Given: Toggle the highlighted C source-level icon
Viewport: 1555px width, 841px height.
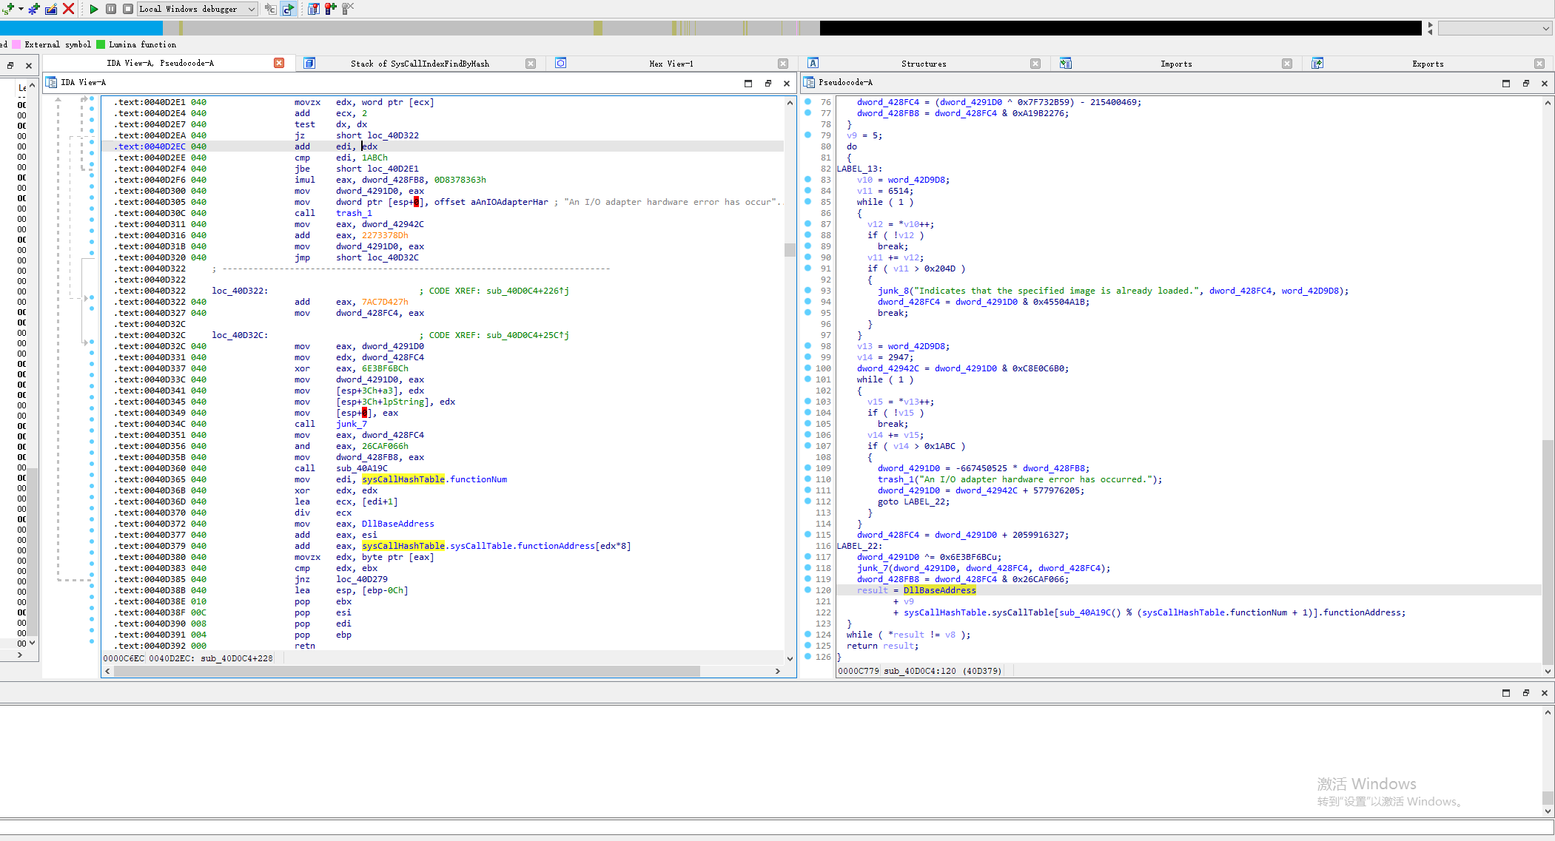Looking at the screenshot, I should tap(288, 9).
